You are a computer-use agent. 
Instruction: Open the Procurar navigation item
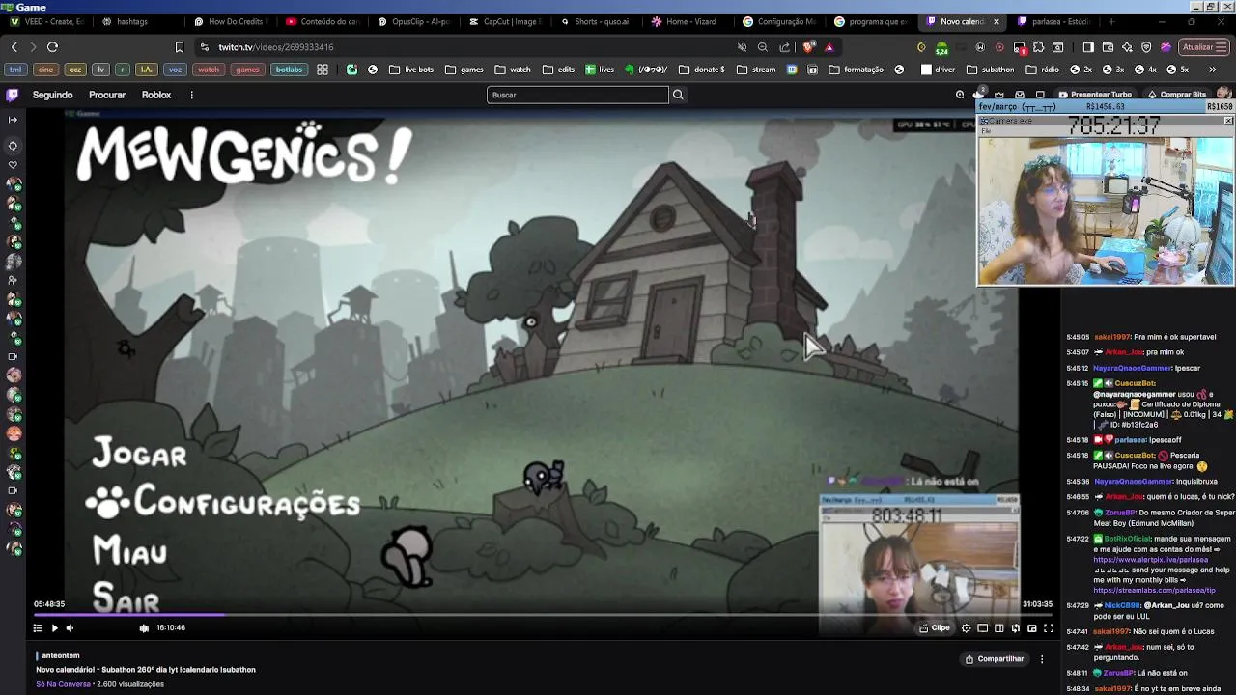coord(107,95)
